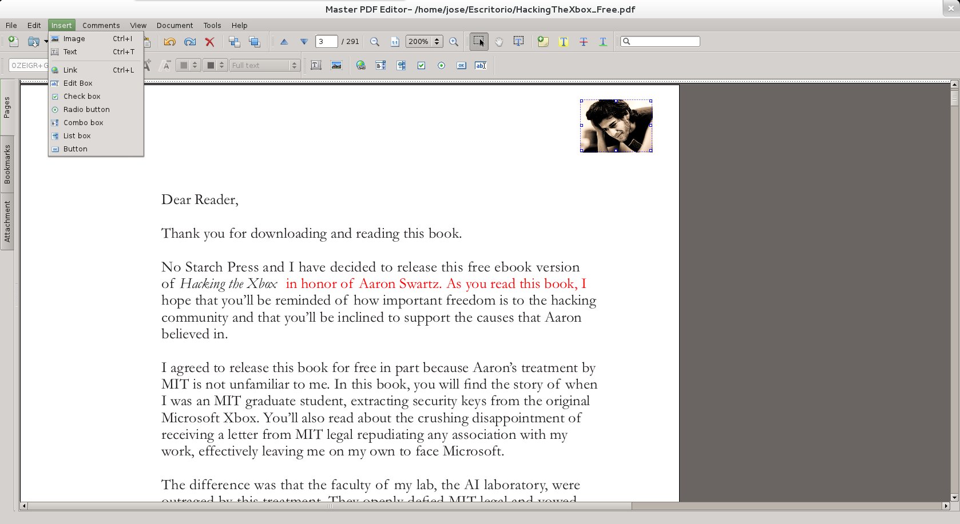Click the Undo arrow icon

(169, 42)
